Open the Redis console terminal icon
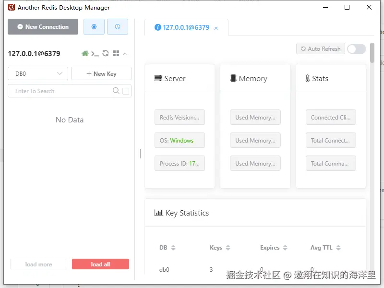 pyautogui.click(x=95, y=53)
